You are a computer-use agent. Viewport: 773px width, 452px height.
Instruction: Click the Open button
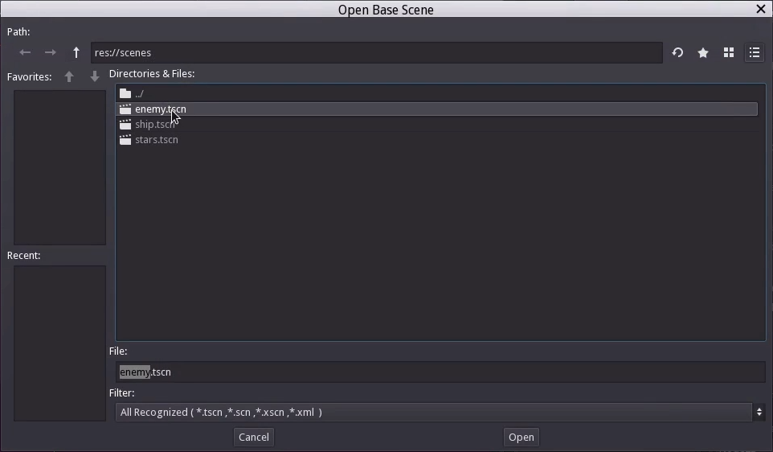point(521,438)
